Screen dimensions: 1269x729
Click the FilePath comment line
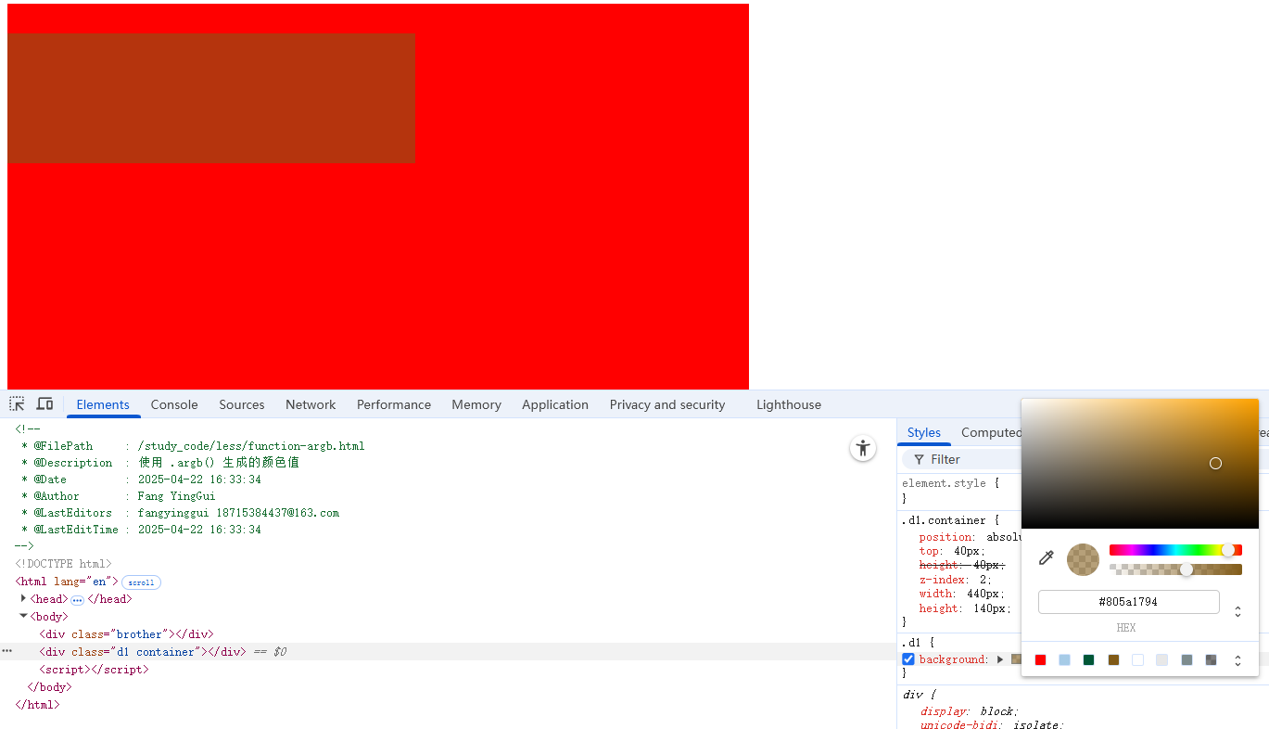(x=193, y=446)
